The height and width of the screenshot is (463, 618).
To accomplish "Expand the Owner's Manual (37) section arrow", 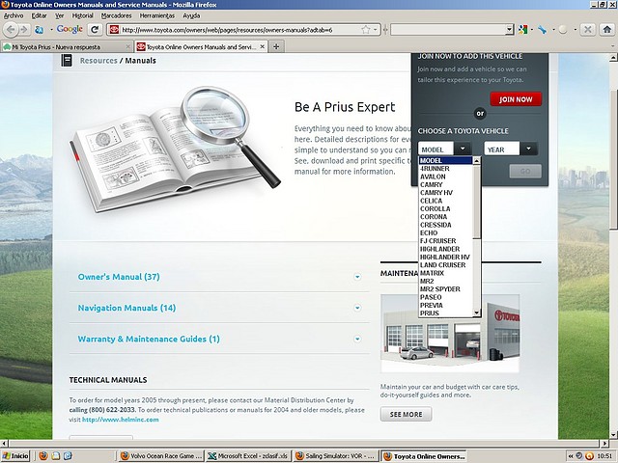I will pyautogui.click(x=357, y=277).
